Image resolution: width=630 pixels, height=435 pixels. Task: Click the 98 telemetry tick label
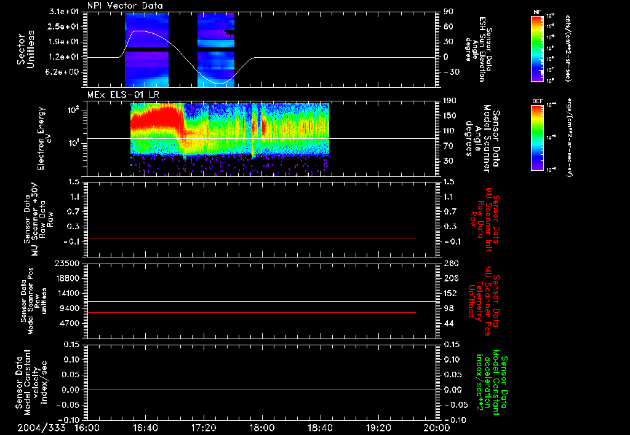[x=449, y=308]
